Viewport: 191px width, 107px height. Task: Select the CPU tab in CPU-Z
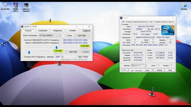123,22
